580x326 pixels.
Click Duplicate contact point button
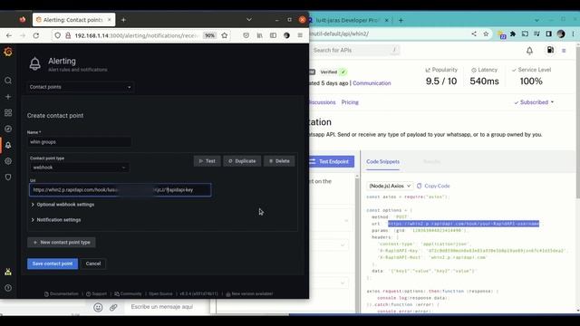click(242, 161)
